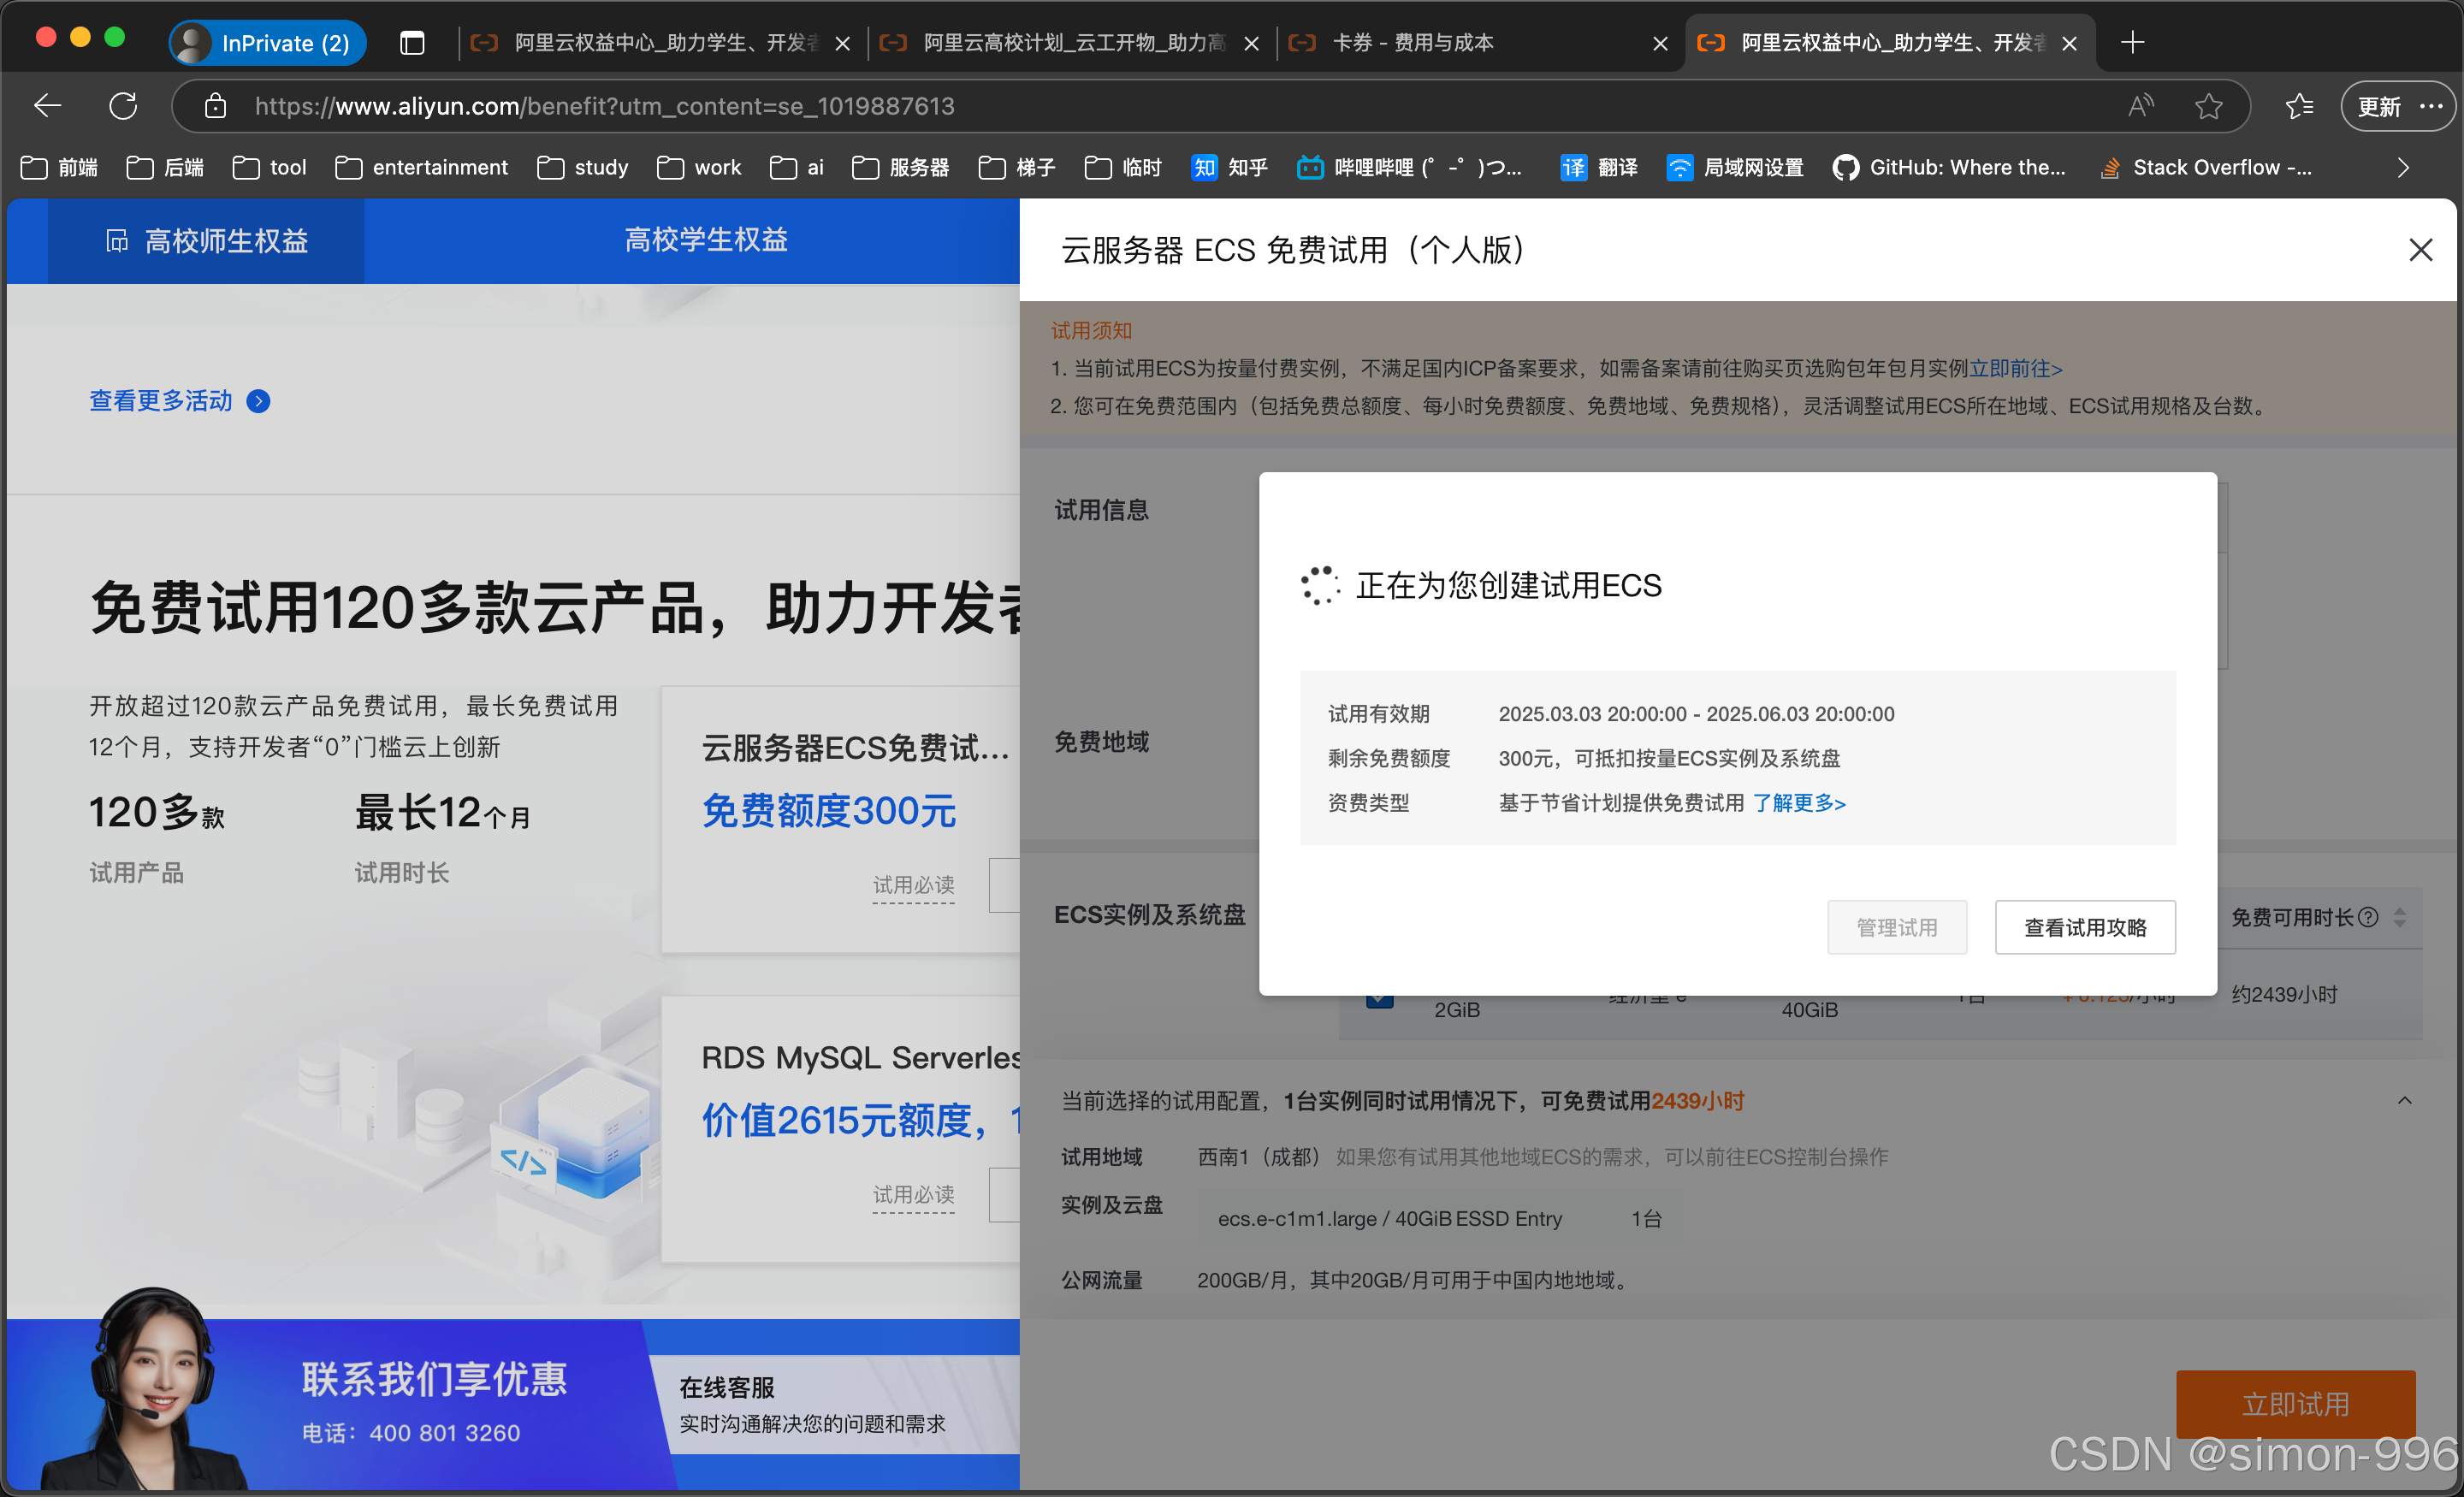Click the 云服务器ECS免费试 card title

click(855, 747)
